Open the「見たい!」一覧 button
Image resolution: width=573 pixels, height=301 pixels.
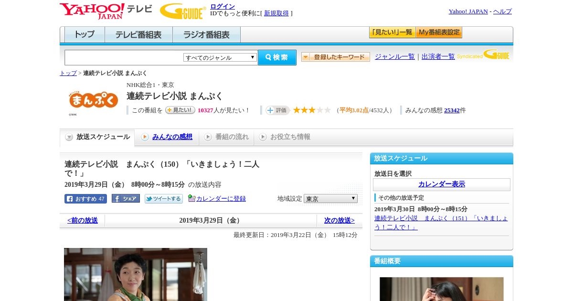392,32
